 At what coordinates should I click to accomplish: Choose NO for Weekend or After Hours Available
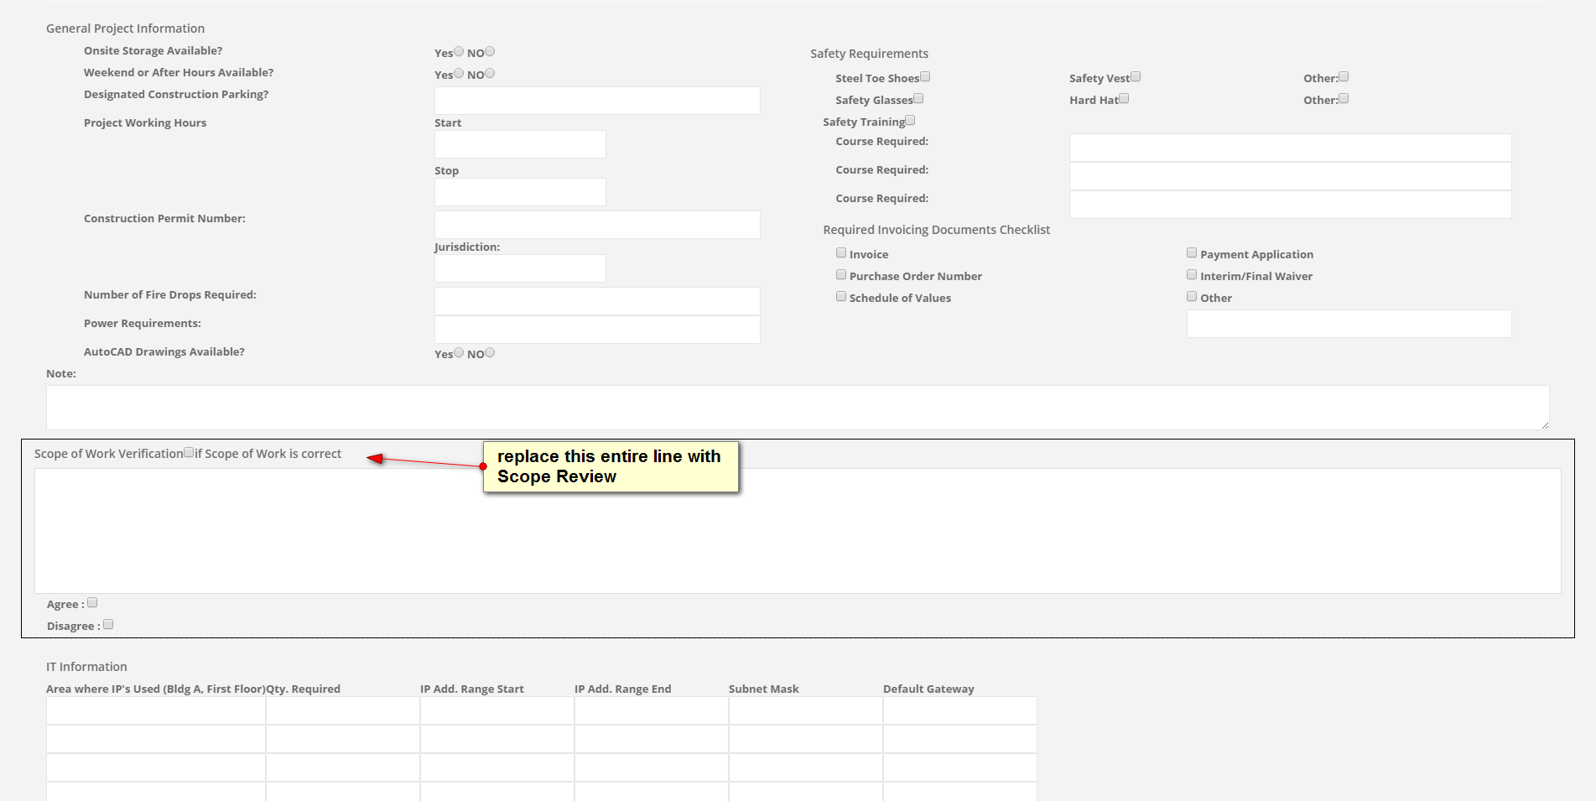coord(490,73)
